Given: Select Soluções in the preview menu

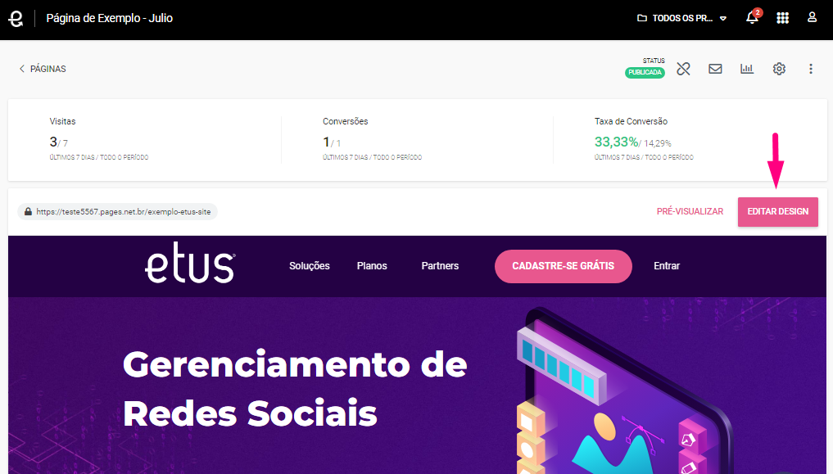Looking at the screenshot, I should [x=309, y=266].
